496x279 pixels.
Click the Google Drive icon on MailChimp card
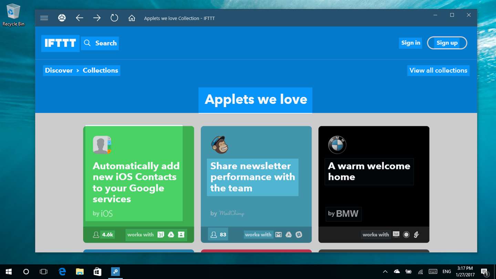[x=289, y=235]
